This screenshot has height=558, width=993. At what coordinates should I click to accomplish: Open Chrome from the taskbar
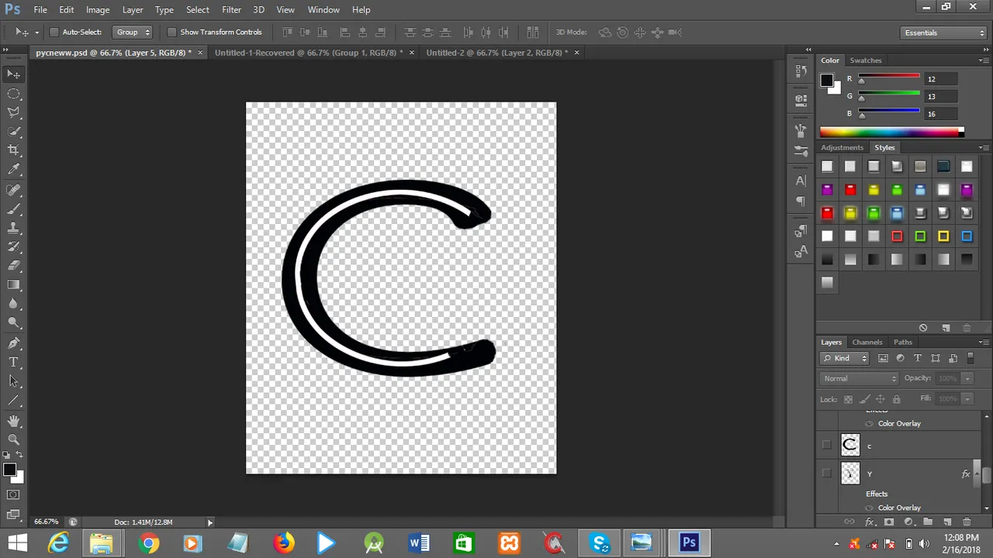coord(147,543)
